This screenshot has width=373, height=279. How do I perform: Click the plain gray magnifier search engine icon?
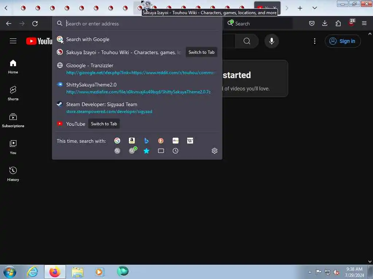coord(117,151)
